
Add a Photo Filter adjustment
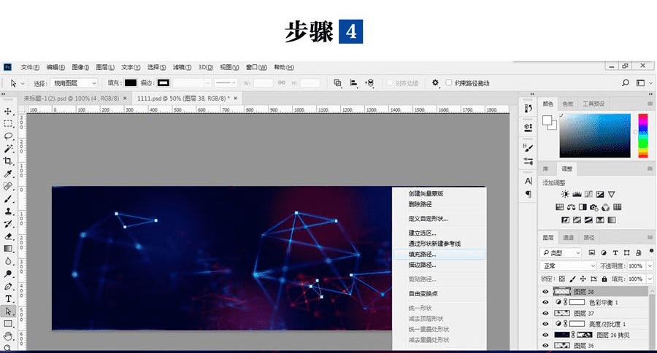tap(594, 207)
